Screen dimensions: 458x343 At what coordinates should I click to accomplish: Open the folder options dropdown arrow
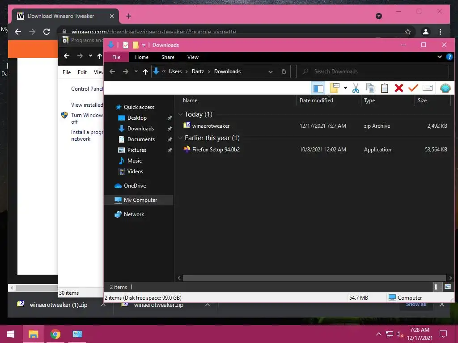tap(345, 88)
